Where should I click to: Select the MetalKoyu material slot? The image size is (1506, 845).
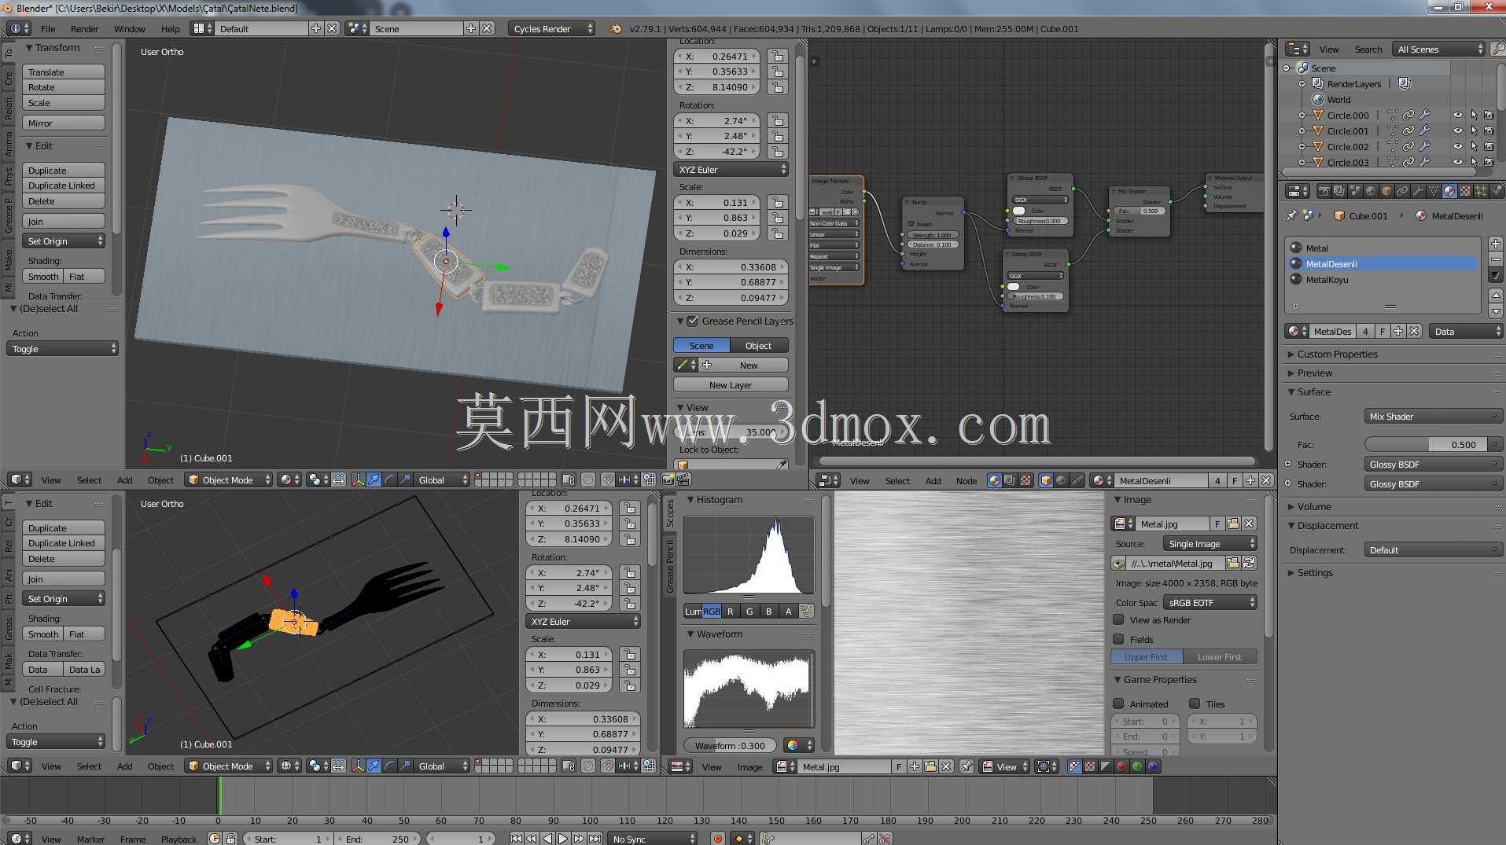pos(1383,279)
